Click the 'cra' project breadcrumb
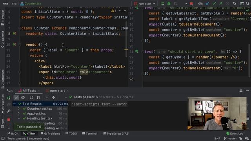Screen dimensions: 251x141 coord(5,4)
